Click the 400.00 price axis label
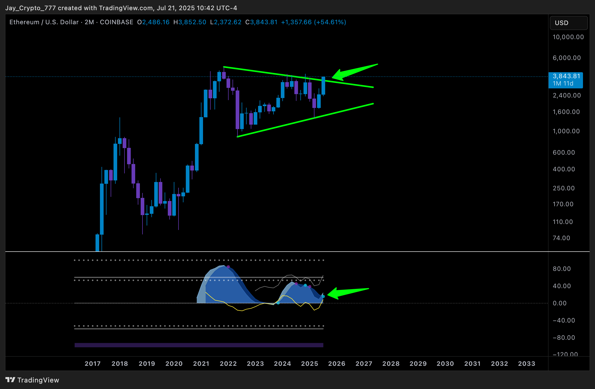 564,169
